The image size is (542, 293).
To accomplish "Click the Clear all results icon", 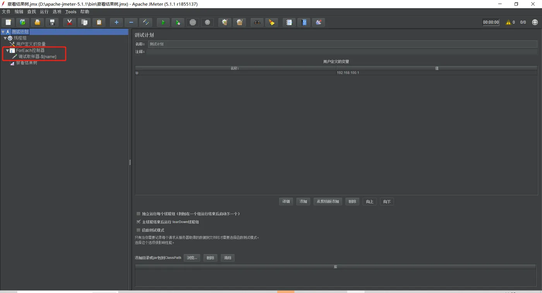I will 240,22.
